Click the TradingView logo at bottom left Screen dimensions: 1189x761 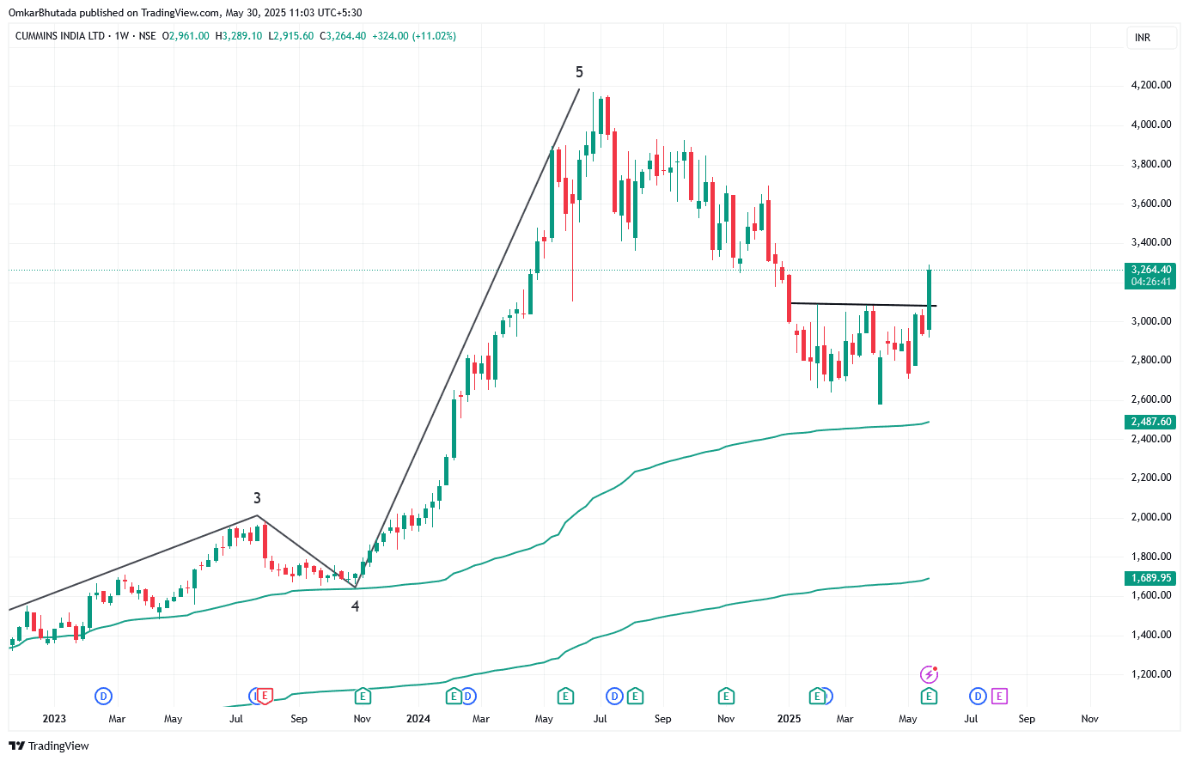coord(49,746)
